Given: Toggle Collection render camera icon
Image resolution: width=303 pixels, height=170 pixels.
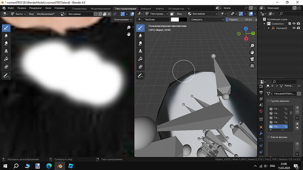Looking at the screenshot, I should [299, 24].
